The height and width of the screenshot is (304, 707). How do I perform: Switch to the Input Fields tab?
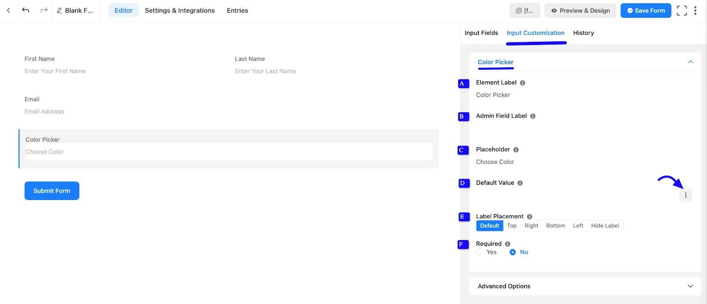tap(481, 33)
